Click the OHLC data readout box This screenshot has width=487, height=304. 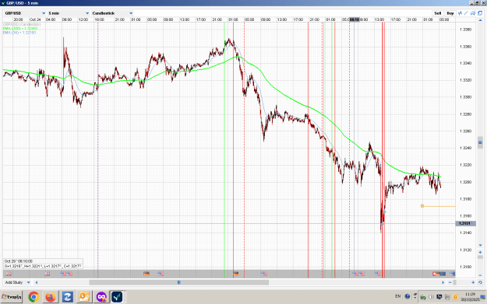(43, 264)
